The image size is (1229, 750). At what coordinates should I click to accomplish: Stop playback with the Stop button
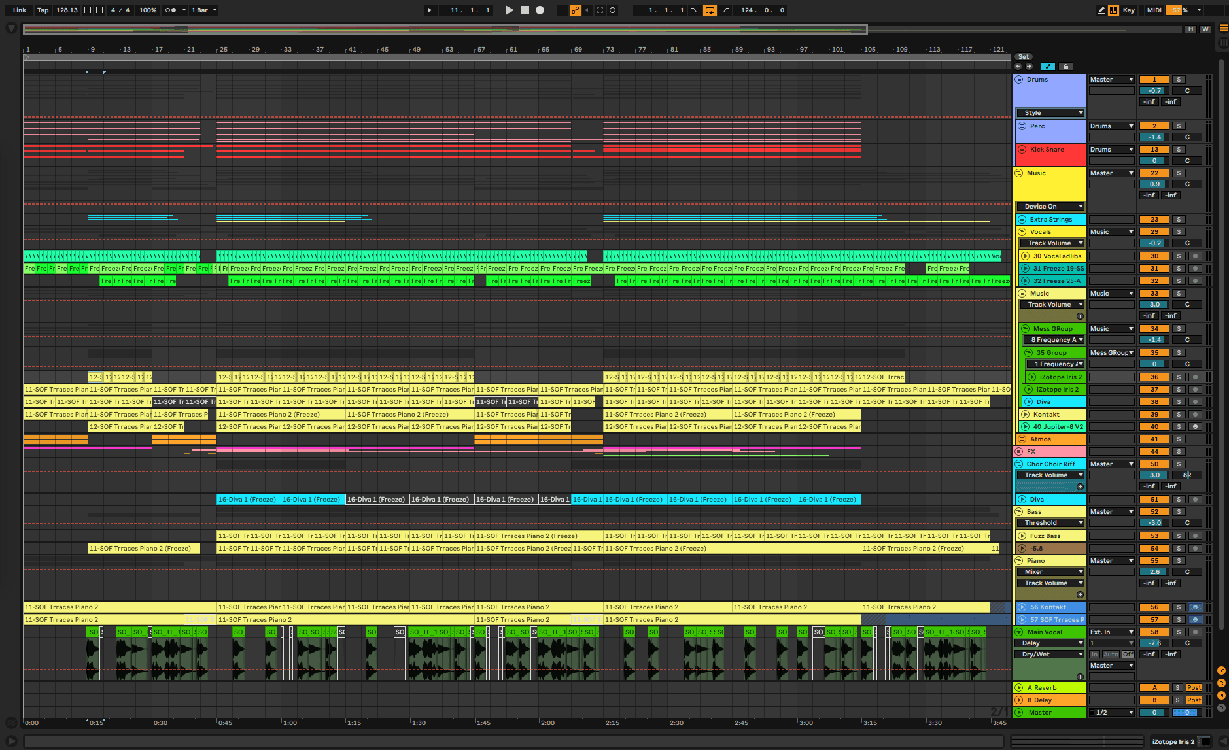click(525, 10)
